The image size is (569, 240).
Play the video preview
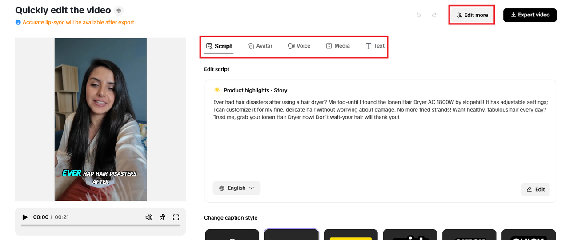(25, 217)
